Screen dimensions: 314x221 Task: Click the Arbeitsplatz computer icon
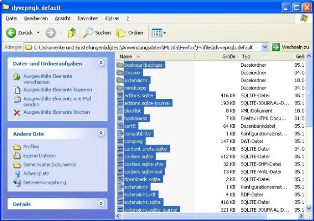click(x=17, y=173)
